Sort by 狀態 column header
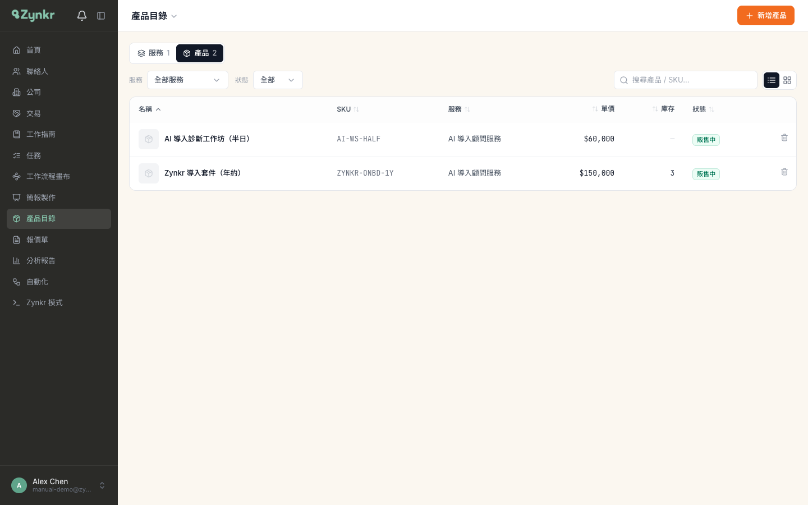 [704, 109]
